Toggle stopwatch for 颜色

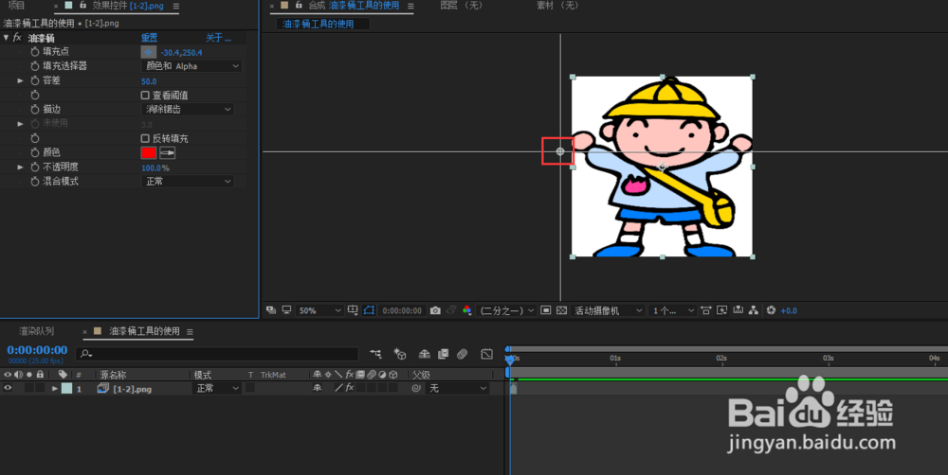click(34, 152)
